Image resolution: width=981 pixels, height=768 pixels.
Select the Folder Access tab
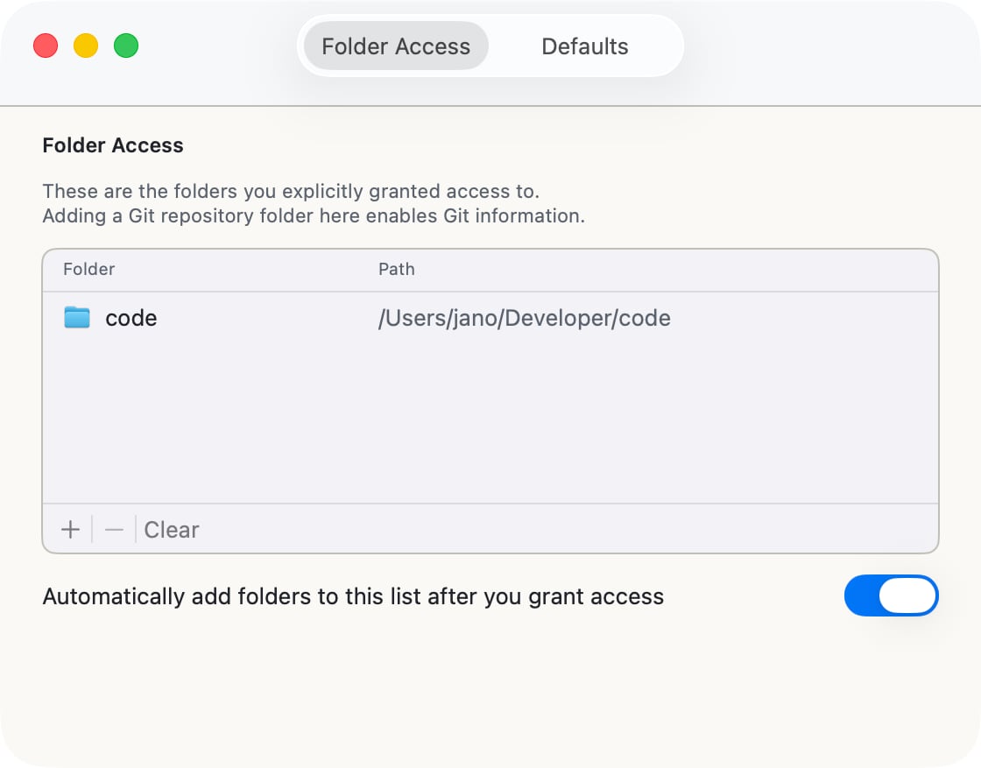(395, 46)
